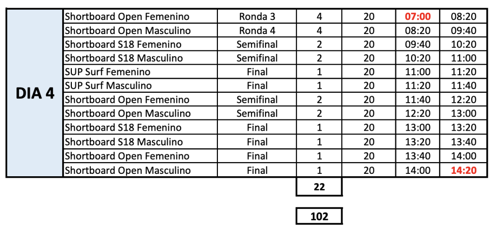Viewport: 497px width, 235px height.
Task: Click the Ronda 3 cell
Action: coord(257,17)
